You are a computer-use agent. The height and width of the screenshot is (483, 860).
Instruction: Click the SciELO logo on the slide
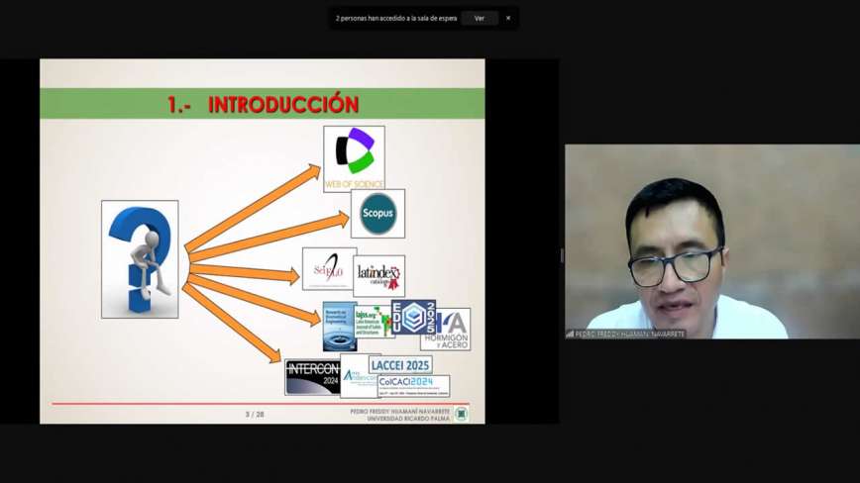(329, 268)
